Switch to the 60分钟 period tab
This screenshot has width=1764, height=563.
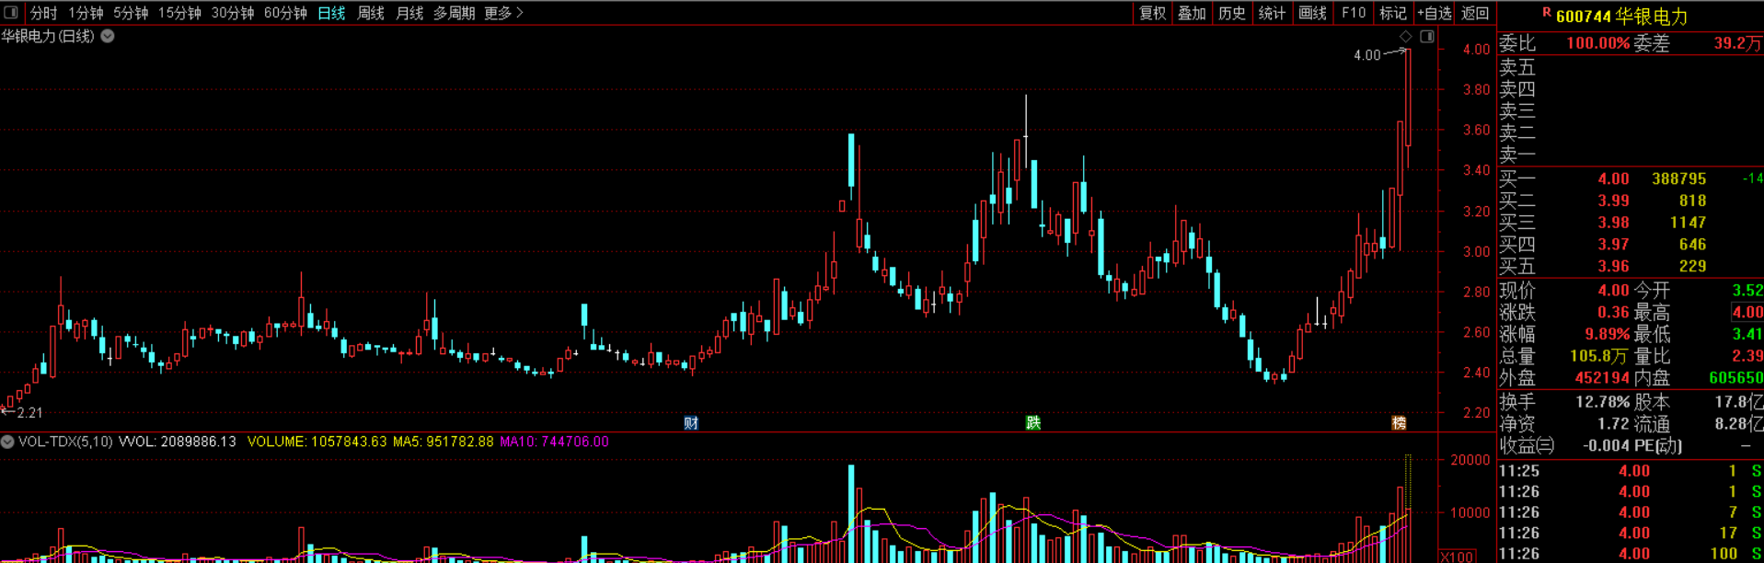click(285, 13)
